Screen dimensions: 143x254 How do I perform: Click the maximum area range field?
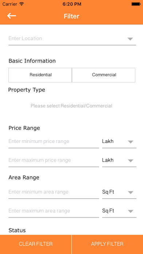(54, 211)
